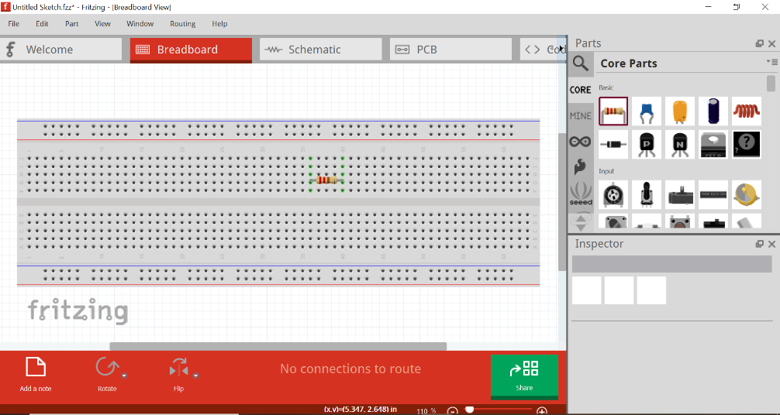Click the resistor placed on the breadboard

328,180
